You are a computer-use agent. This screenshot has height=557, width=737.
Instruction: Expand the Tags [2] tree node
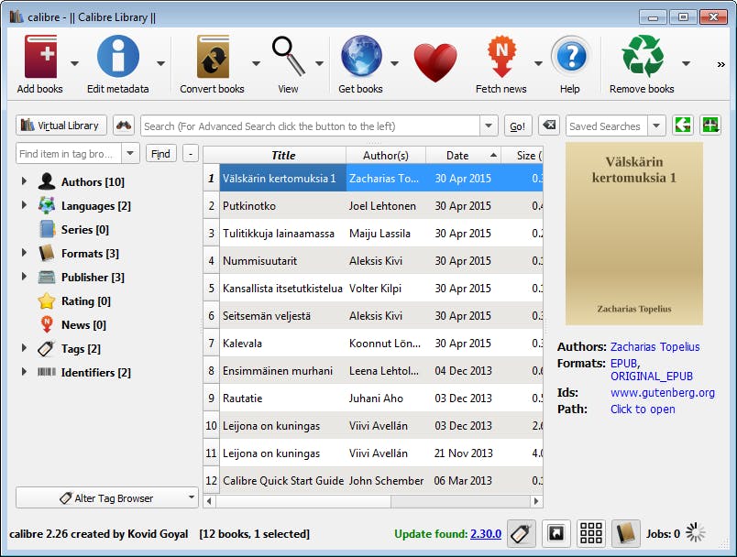point(24,348)
